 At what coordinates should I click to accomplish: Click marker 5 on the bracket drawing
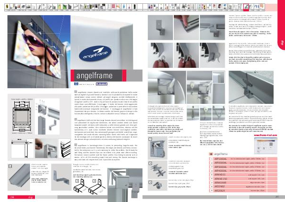click(77, 181)
